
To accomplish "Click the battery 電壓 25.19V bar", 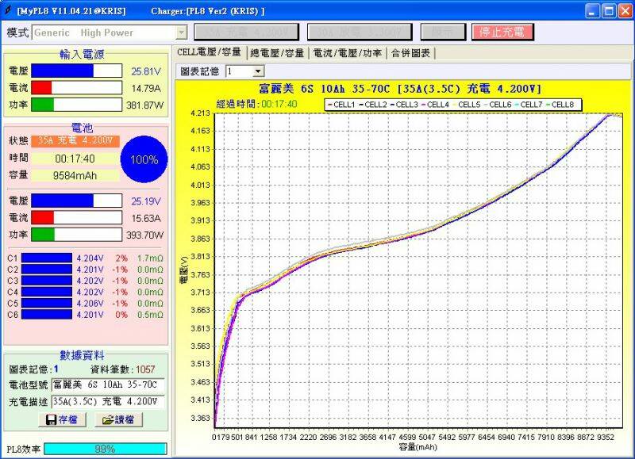I will point(76,201).
